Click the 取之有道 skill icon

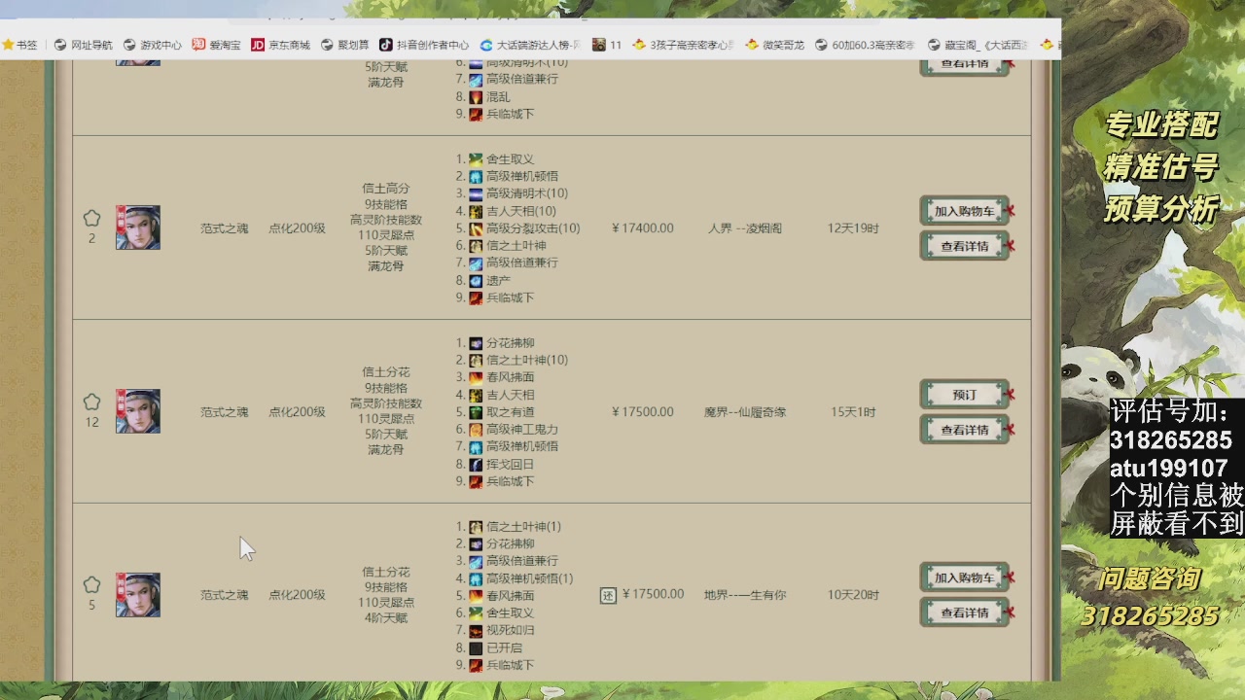pyautogui.click(x=476, y=412)
